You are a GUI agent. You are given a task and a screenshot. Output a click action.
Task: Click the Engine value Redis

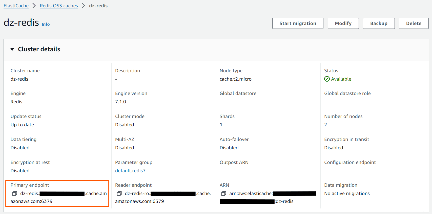[16, 102]
